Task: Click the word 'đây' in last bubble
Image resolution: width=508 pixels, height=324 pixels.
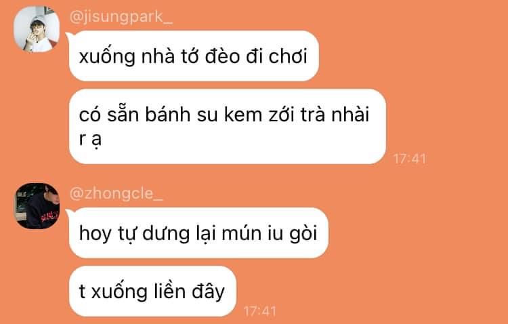Action: point(209,291)
